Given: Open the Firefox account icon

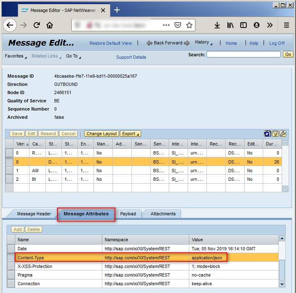Looking at the screenshot, I should [256, 25].
